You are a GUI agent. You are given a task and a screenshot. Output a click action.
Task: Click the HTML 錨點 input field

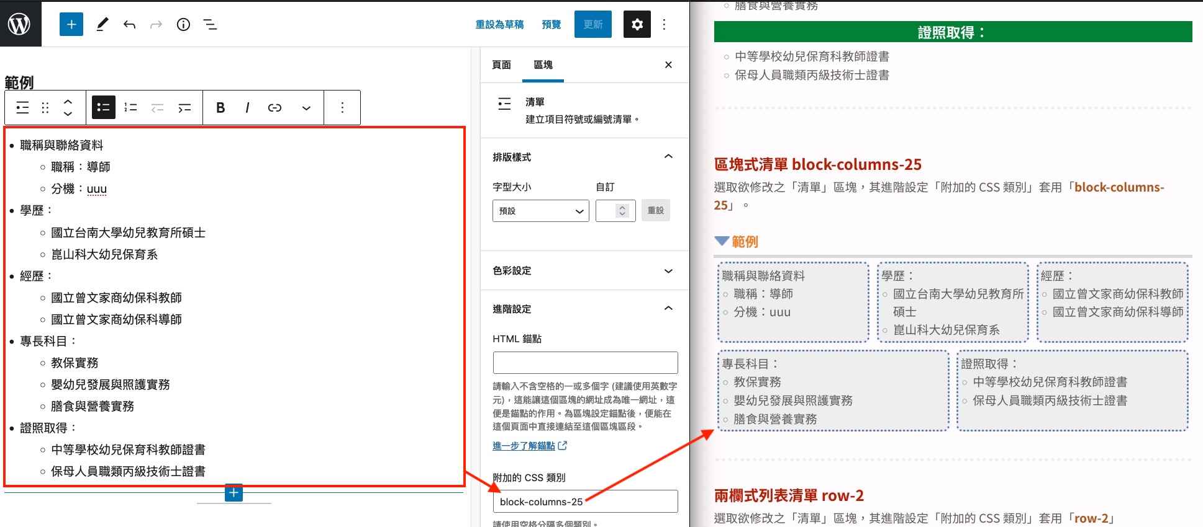pos(585,363)
